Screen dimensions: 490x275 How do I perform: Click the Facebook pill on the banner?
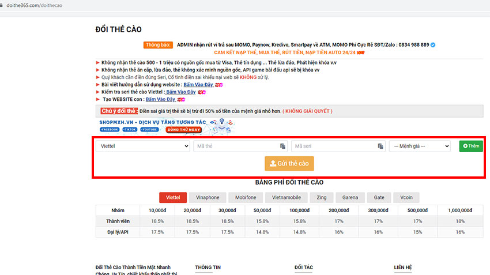[110, 129]
